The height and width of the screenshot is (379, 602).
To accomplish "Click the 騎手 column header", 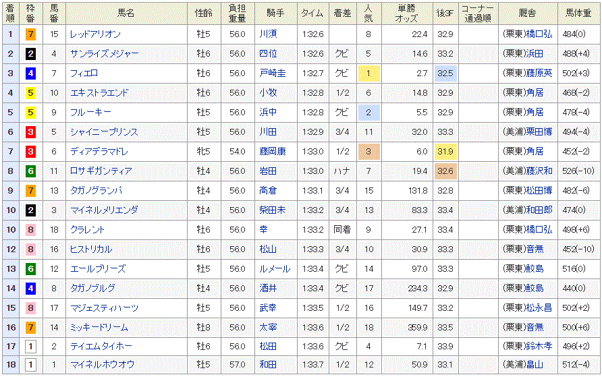I will (275, 13).
